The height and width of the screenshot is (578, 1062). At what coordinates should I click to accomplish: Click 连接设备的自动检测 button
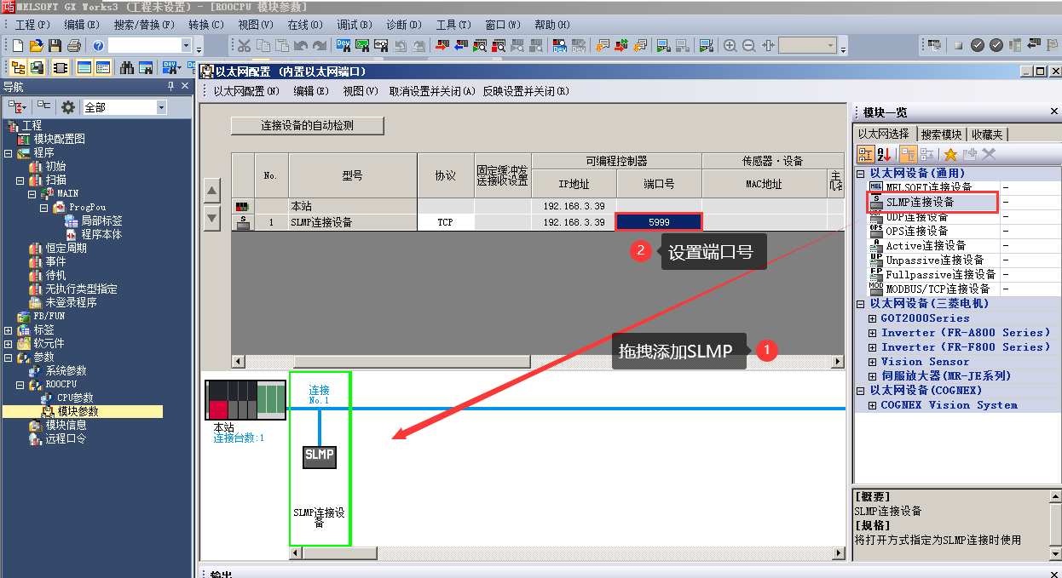pos(307,125)
